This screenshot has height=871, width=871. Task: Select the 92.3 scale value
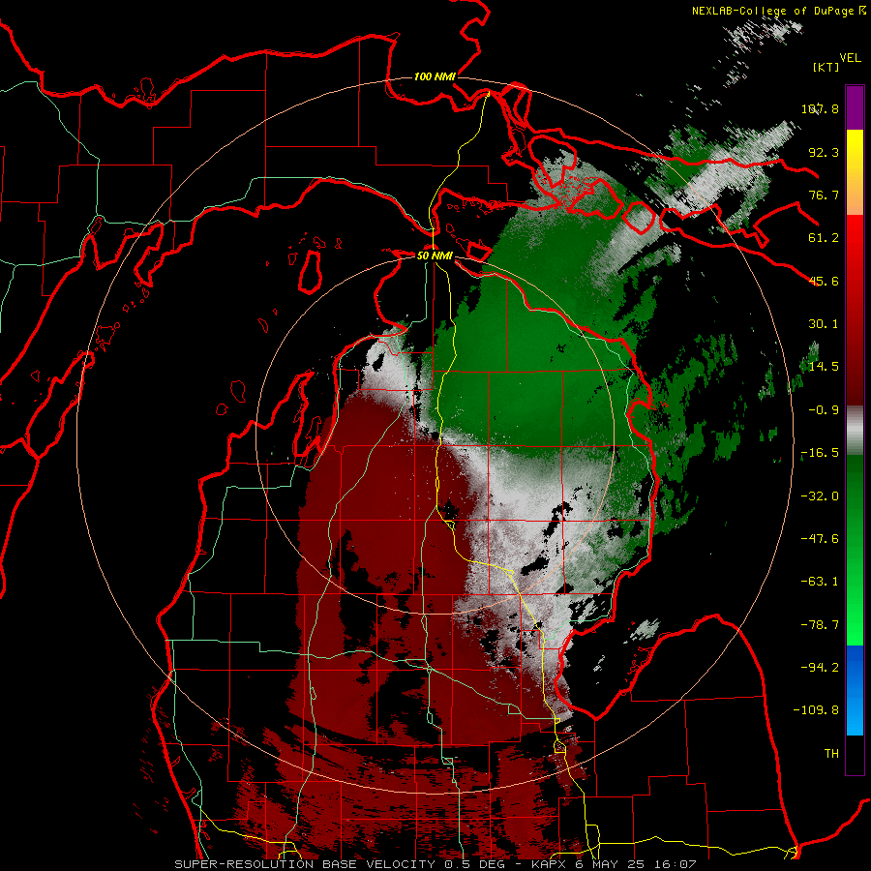click(824, 152)
